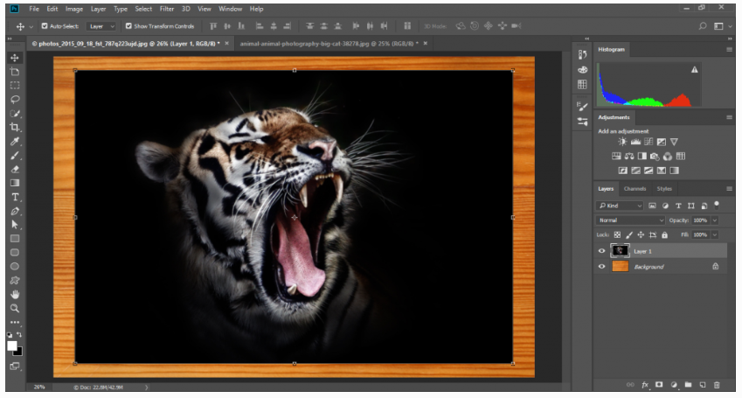Toggle the Auto-Select checkbox
This screenshot has height=398, width=742.
click(45, 26)
